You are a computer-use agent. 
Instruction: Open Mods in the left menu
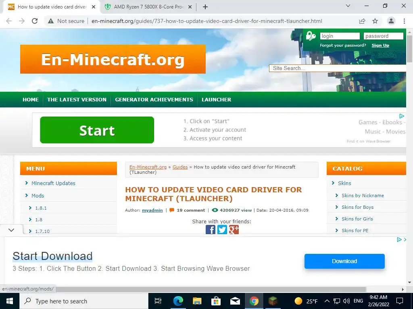pyautogui.click(x=38, y=196)
